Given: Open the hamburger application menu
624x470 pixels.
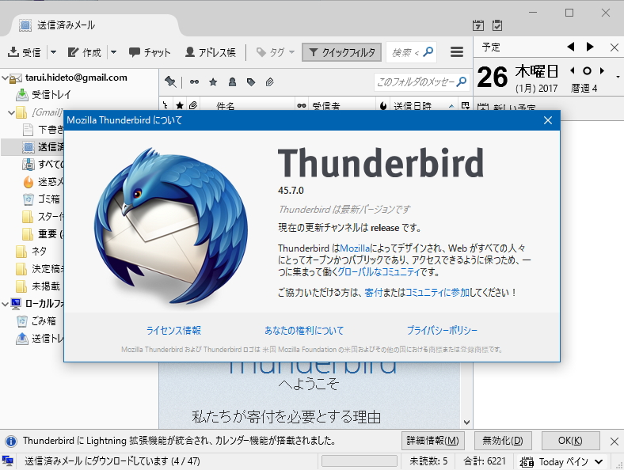Looking at the screenshot, I should tap(456, 52).
